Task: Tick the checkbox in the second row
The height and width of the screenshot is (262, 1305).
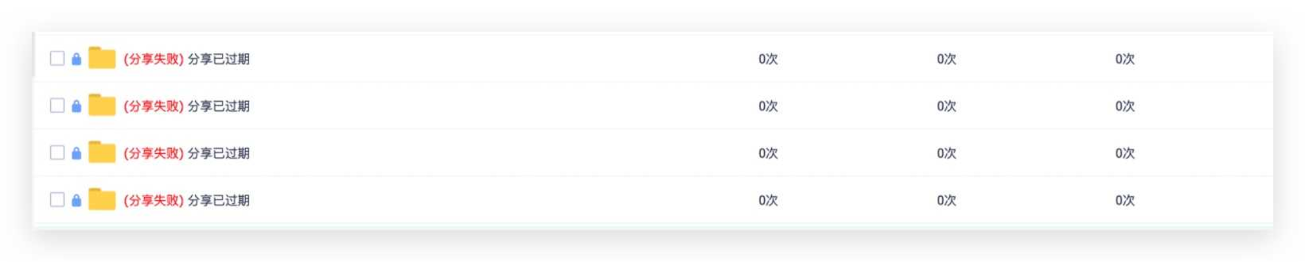Action: (x=57, y=106)
